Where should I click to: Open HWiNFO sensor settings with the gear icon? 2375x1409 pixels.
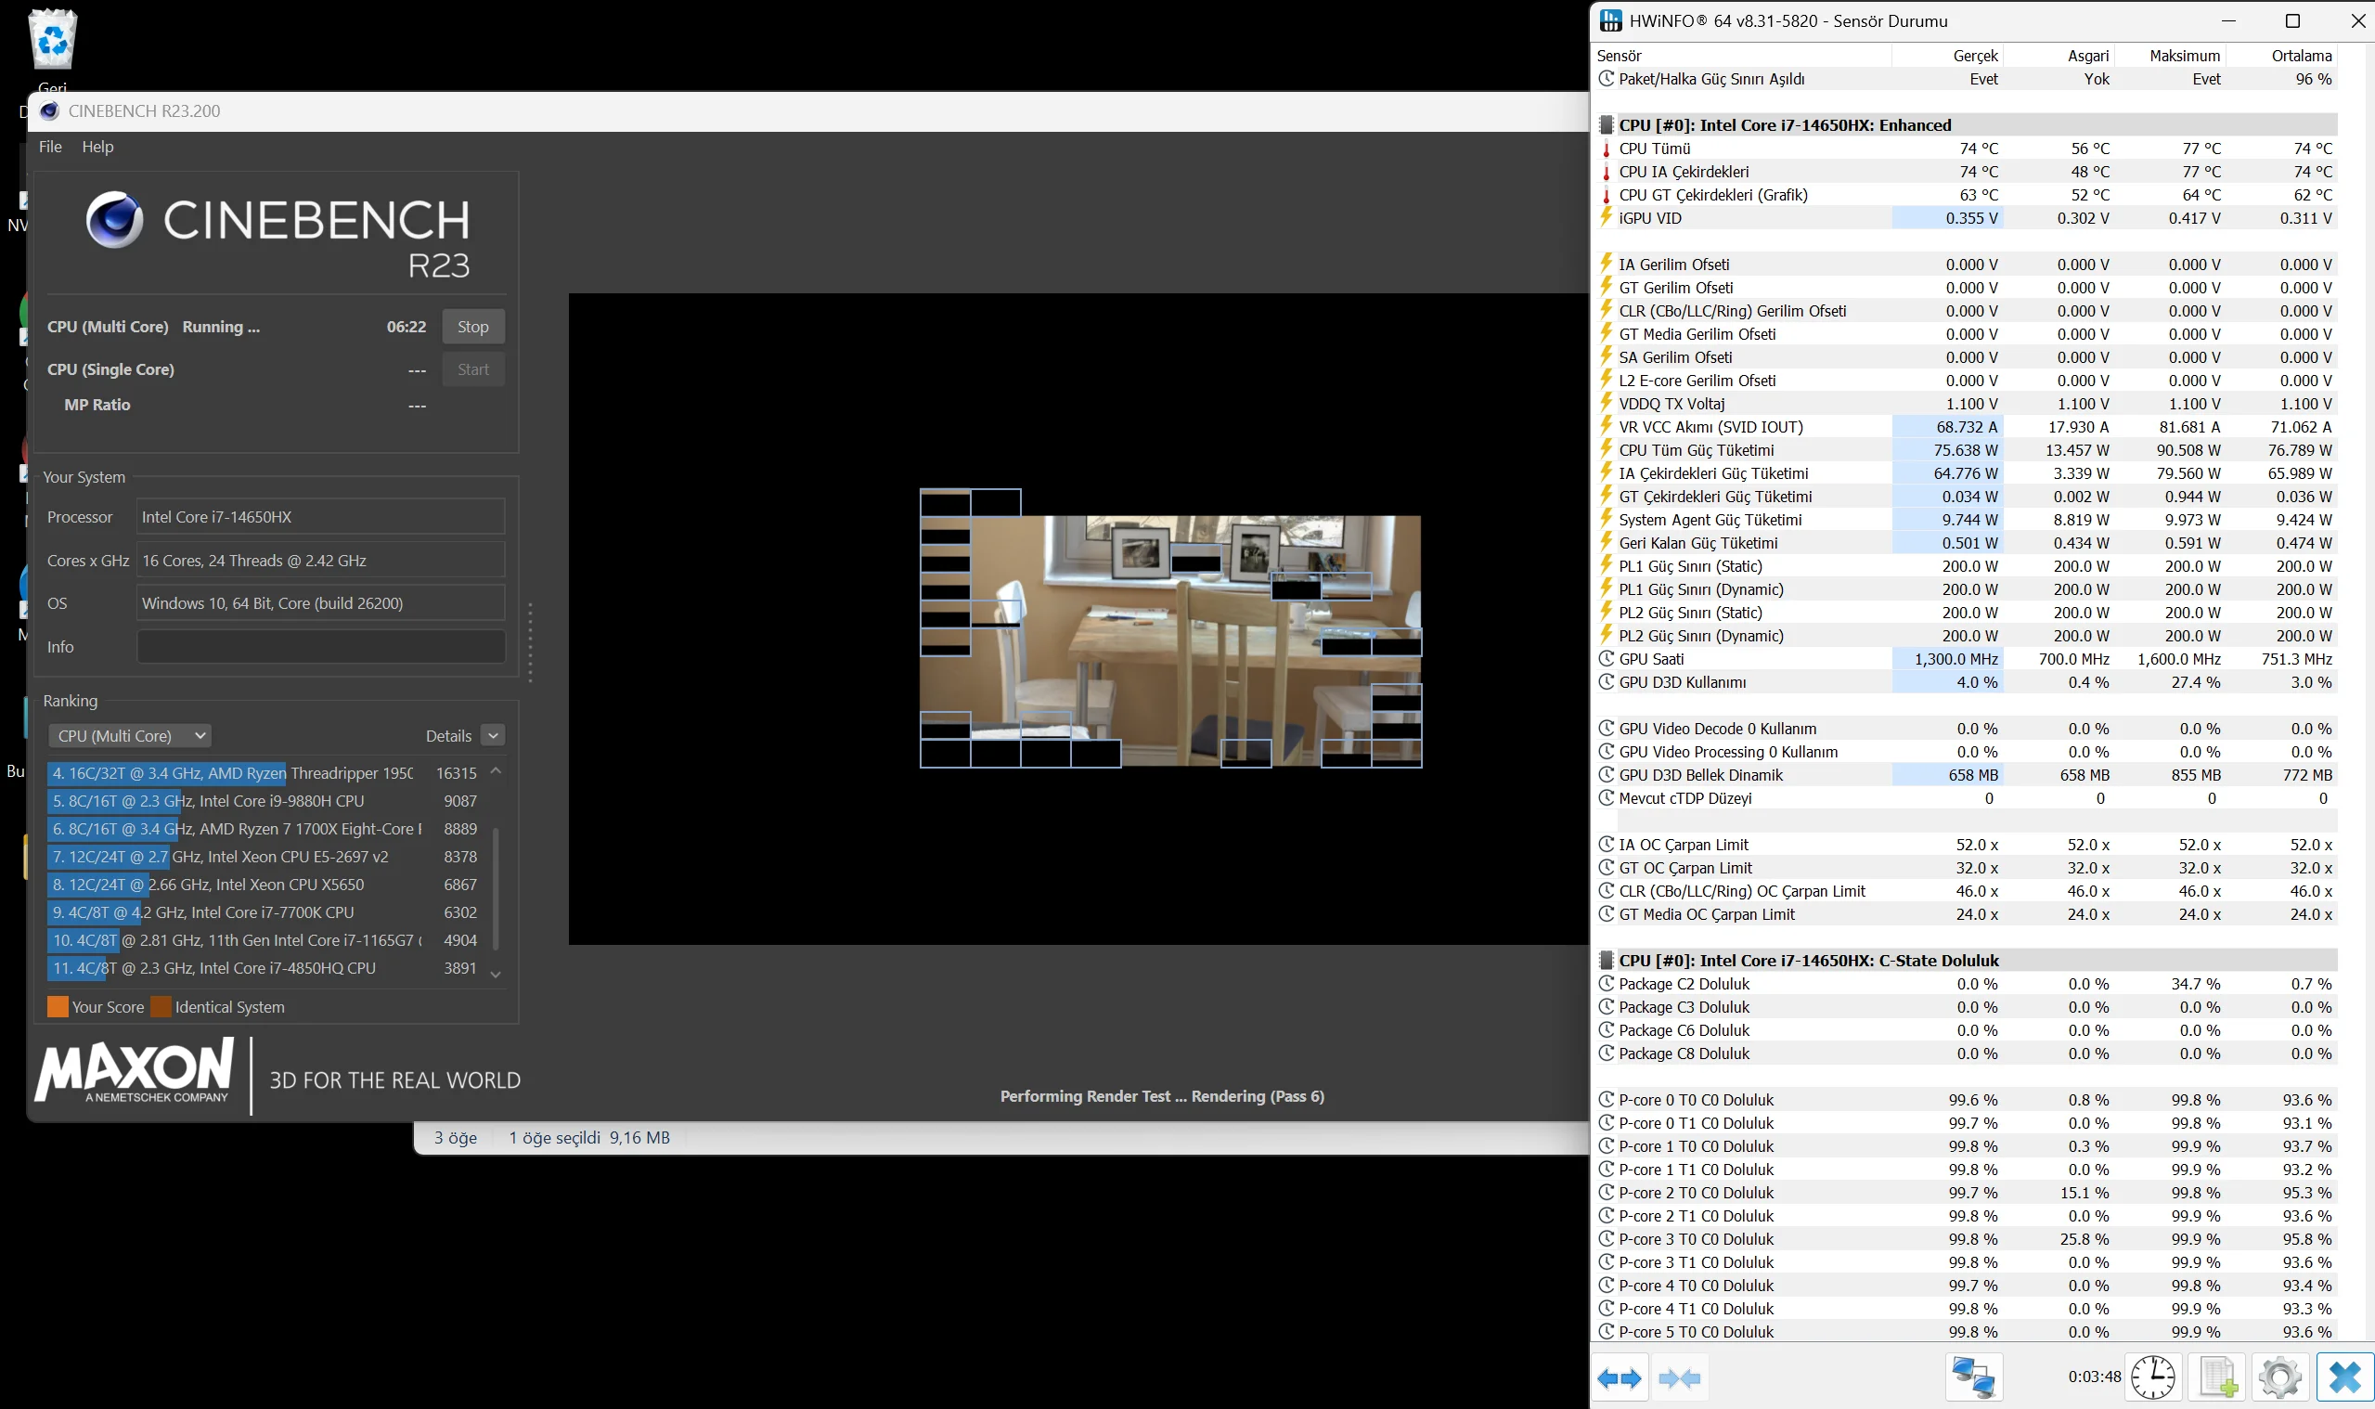click(2280, 1377)
